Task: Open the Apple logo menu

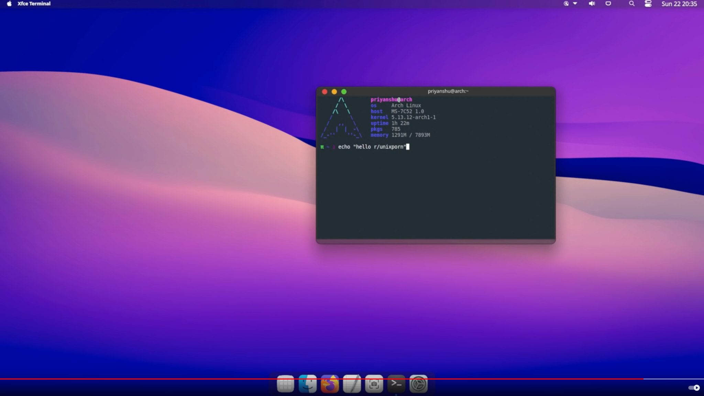Action: coord(9,4)
